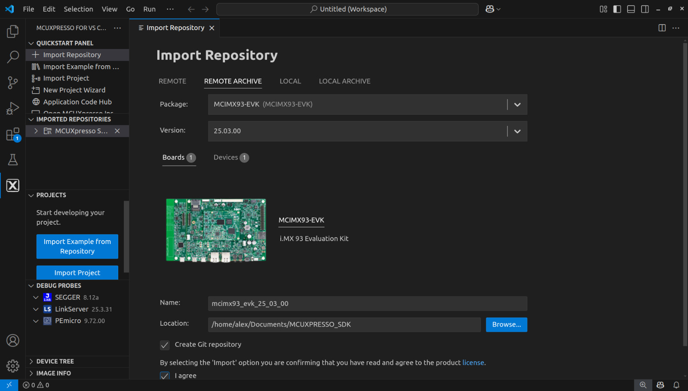The image size is (688, 391).
Task: Open the Package dropdown
Action: [517, 104]
